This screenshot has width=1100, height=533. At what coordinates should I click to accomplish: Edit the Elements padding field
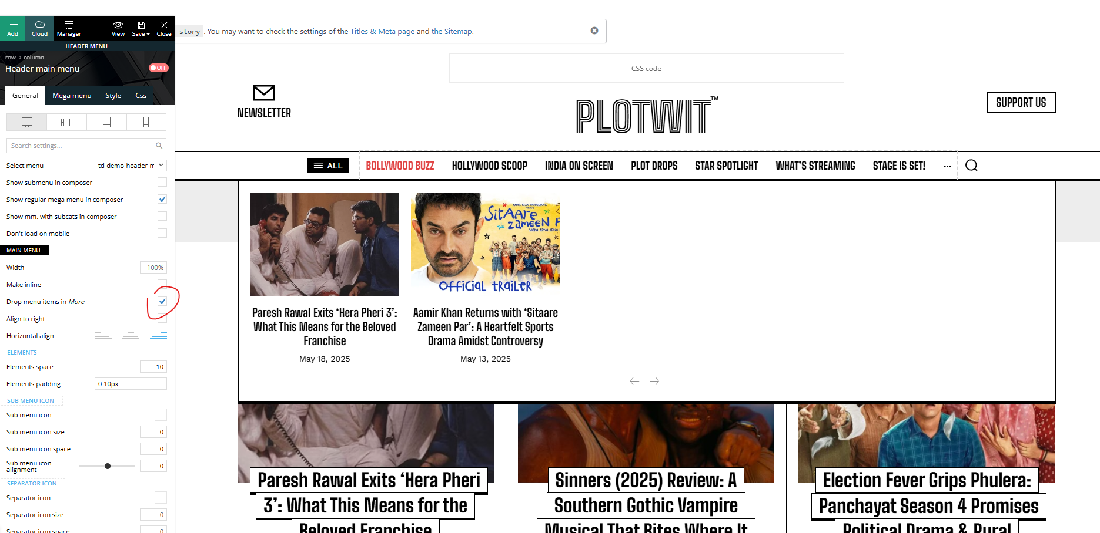(131, 384)
